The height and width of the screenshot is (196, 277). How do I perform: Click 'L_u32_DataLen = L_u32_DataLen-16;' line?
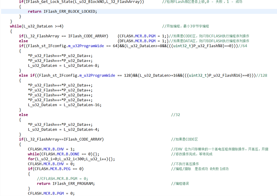pyautogui.click(x=65, y=105)
